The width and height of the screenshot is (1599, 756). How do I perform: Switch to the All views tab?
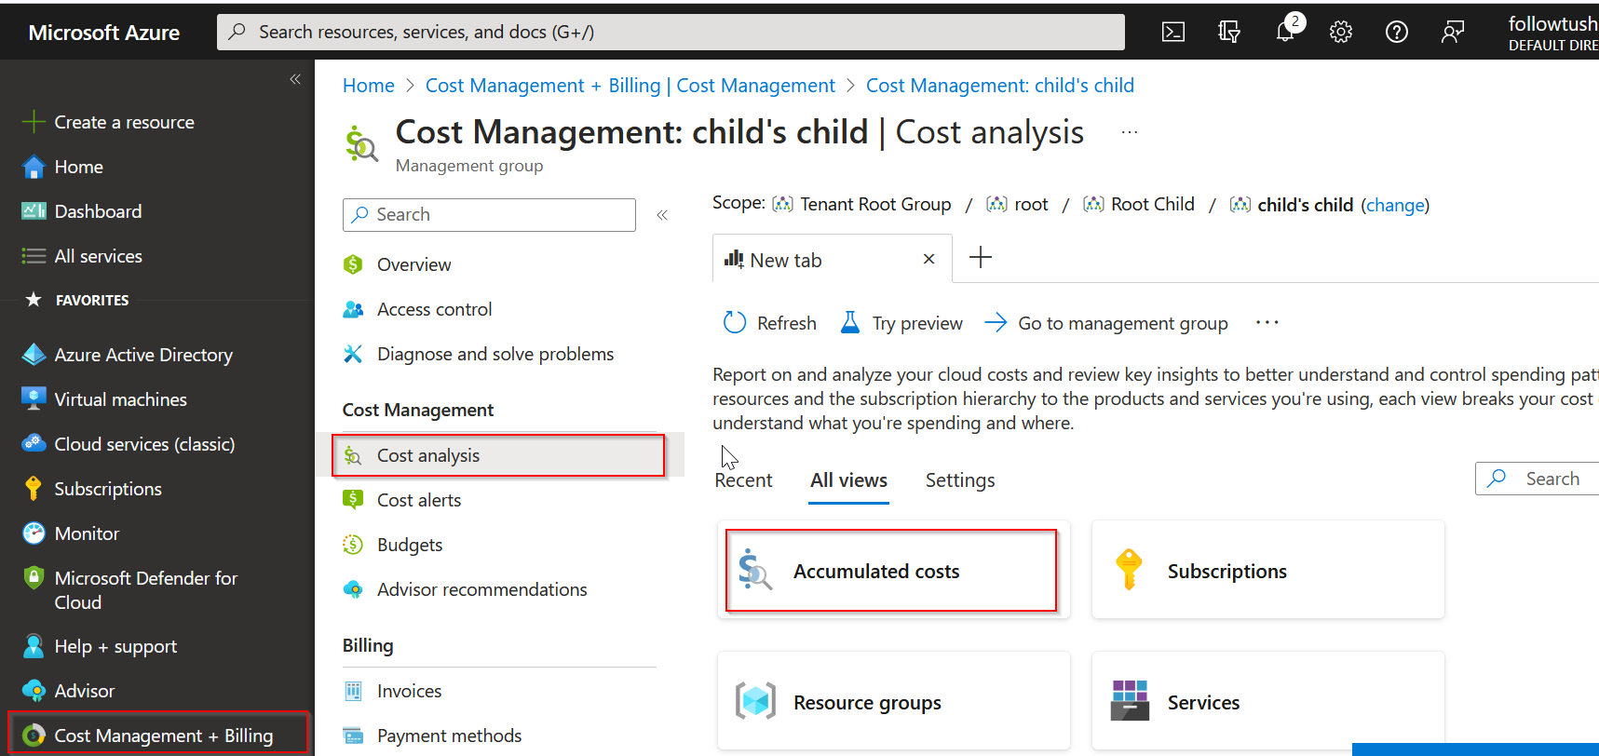pyautogui.click(x=848, y=480)
